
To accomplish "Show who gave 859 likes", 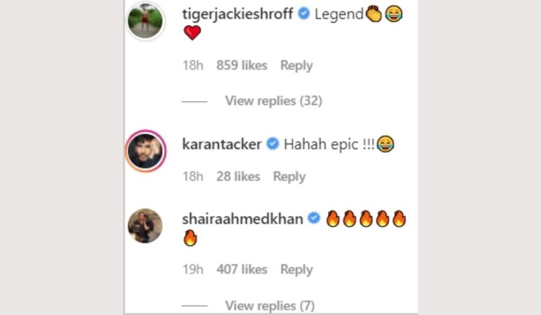I will [x=242, y=65].
